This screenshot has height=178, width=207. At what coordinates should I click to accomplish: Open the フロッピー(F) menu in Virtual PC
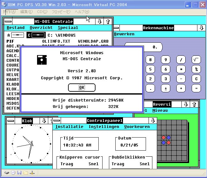[x=61, y=12]
